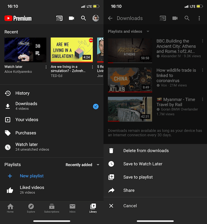Open options for Watch later recent item
207x224 pixels.
point(46,67)
